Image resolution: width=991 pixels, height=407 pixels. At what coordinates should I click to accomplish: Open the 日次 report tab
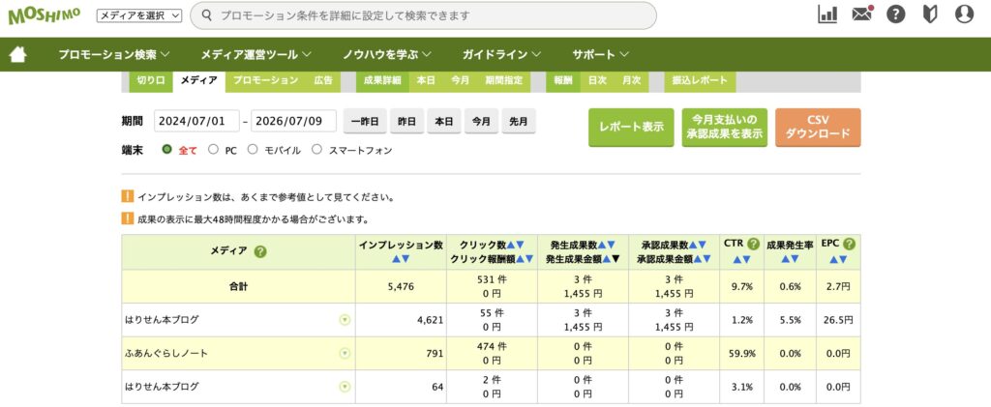tap(597, 81)
